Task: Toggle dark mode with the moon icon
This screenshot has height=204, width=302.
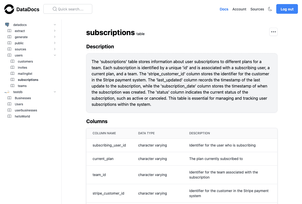Action: coord(270,9)
